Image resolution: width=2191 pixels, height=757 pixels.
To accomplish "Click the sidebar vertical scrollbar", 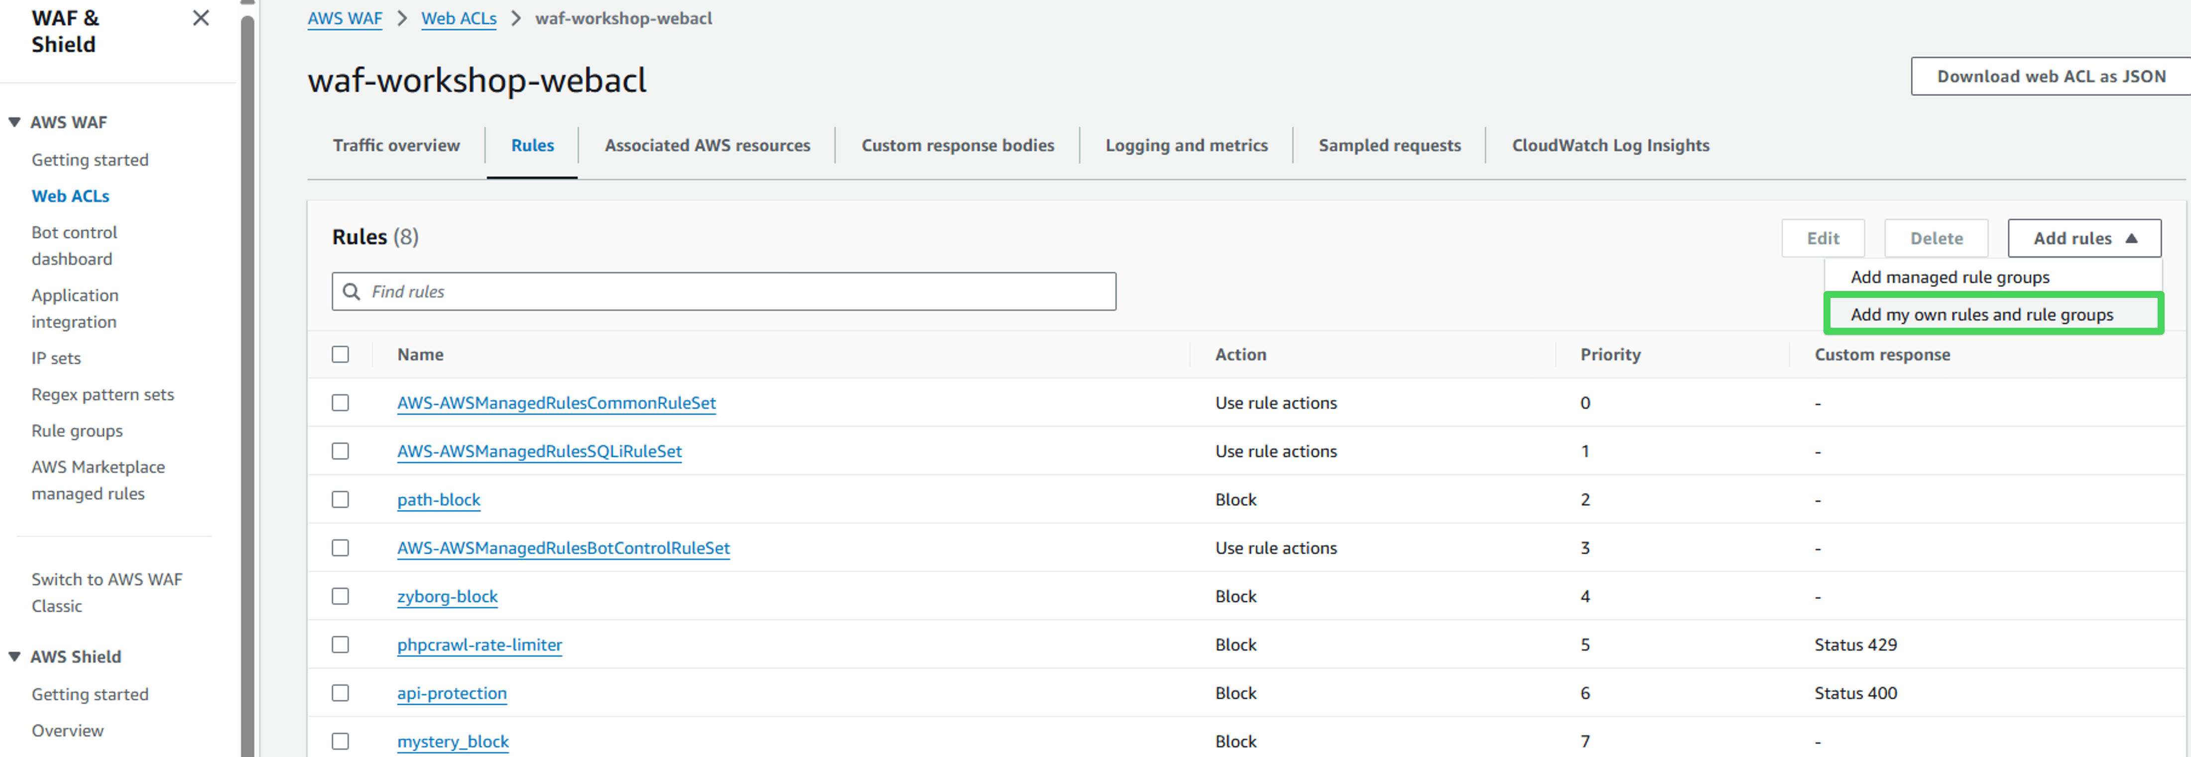I will pyautogui.click(x=247, y=382).
